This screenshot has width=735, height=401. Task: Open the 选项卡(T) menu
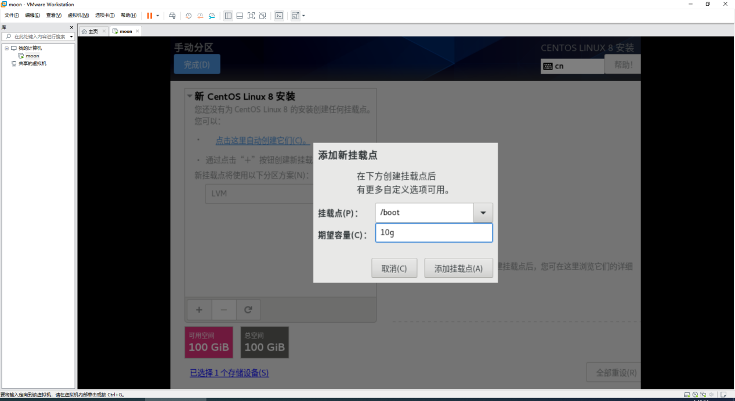click(x=105, y=16)
